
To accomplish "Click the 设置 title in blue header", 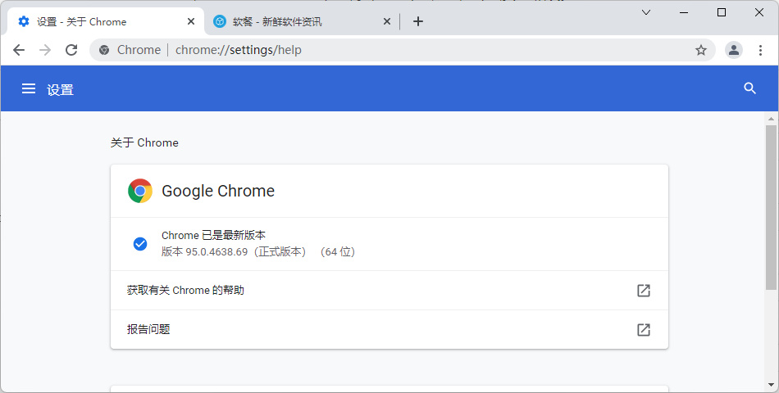I will click(x=60, y=89).
